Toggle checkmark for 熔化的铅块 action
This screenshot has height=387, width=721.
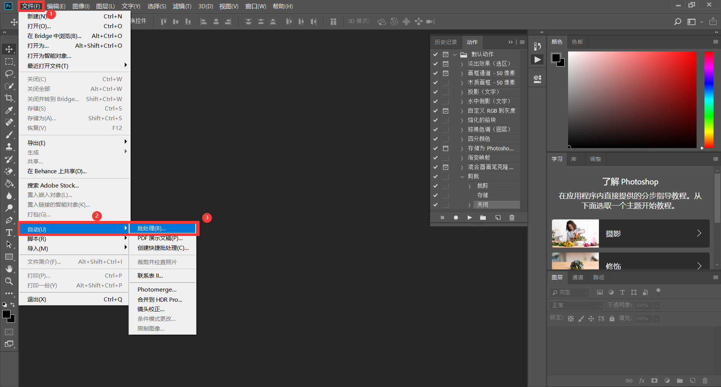coord(435,120)
